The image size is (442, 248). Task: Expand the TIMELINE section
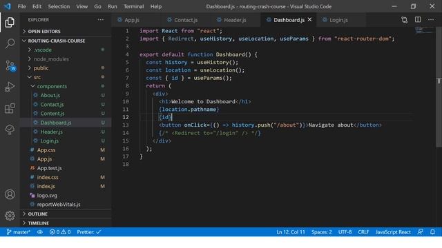66,223
